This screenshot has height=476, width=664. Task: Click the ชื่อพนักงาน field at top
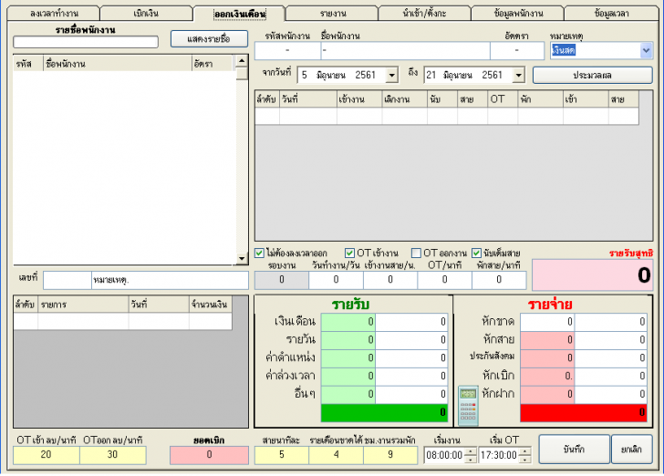click(405, 51)
